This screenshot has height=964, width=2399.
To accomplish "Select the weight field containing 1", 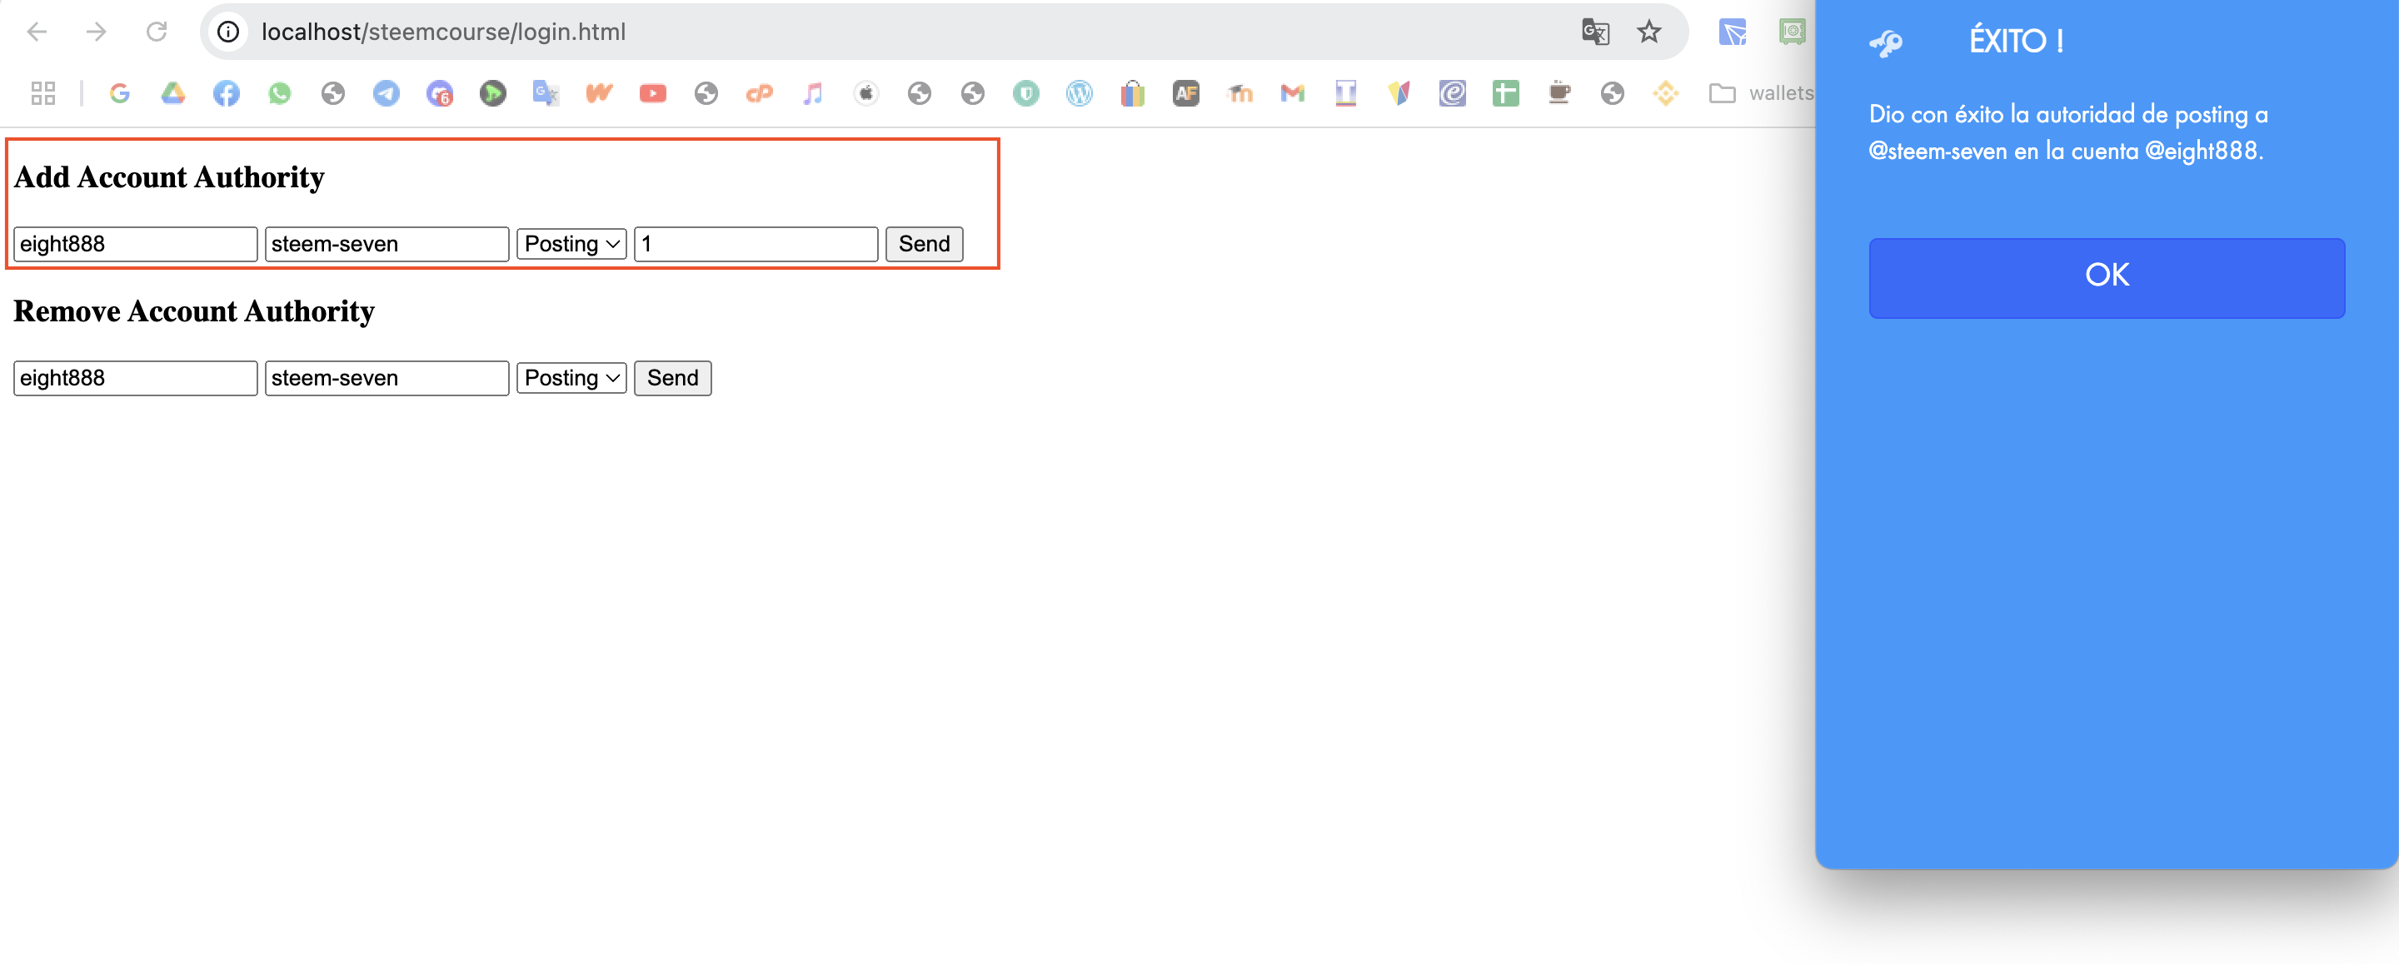I will [755, 244].
